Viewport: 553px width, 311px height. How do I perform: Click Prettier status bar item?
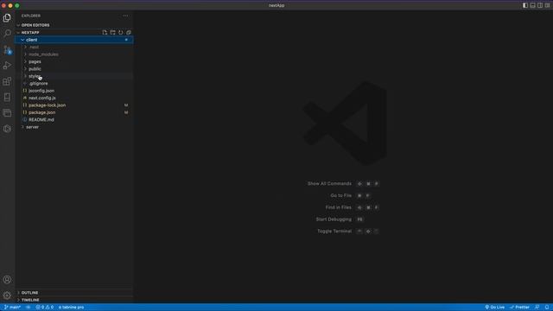tap(519, 308)
